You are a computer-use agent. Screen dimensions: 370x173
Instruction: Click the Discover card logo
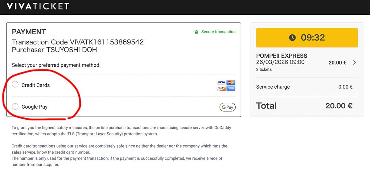click(x=221, y=88)
